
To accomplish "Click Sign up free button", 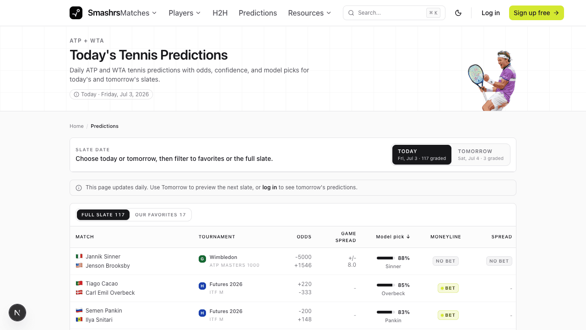I will pos(537,13).
